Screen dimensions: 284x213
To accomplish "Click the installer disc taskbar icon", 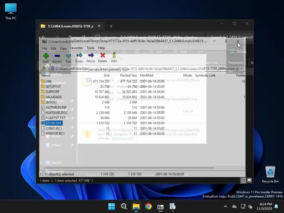I will [x=173, y=206].
